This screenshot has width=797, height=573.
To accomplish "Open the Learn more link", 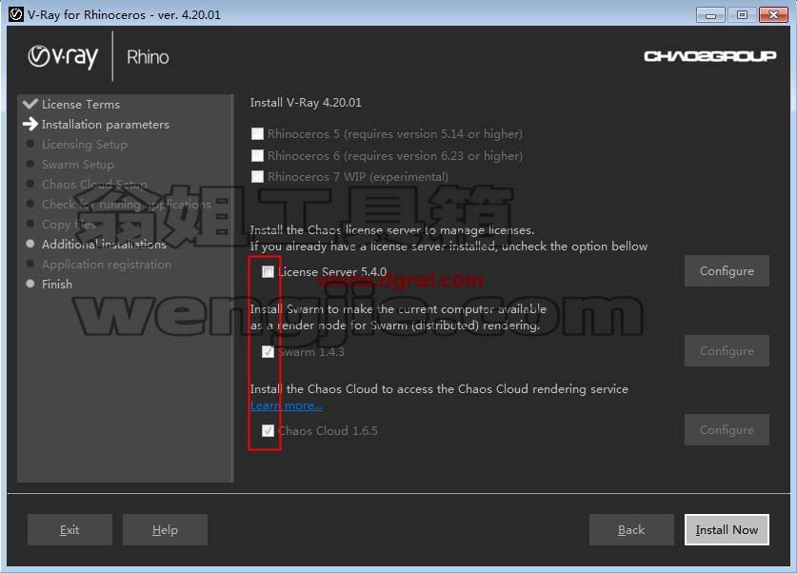I will tap(287, 405).
